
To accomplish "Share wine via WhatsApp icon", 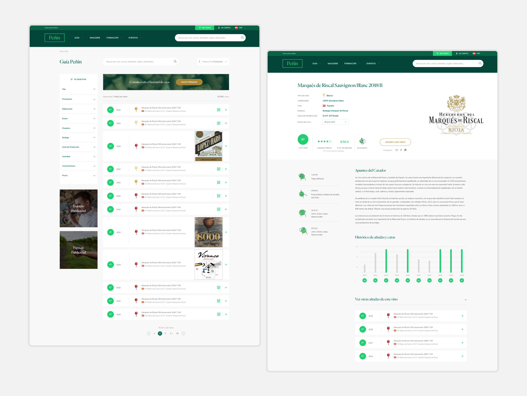I will pos(405,150).
